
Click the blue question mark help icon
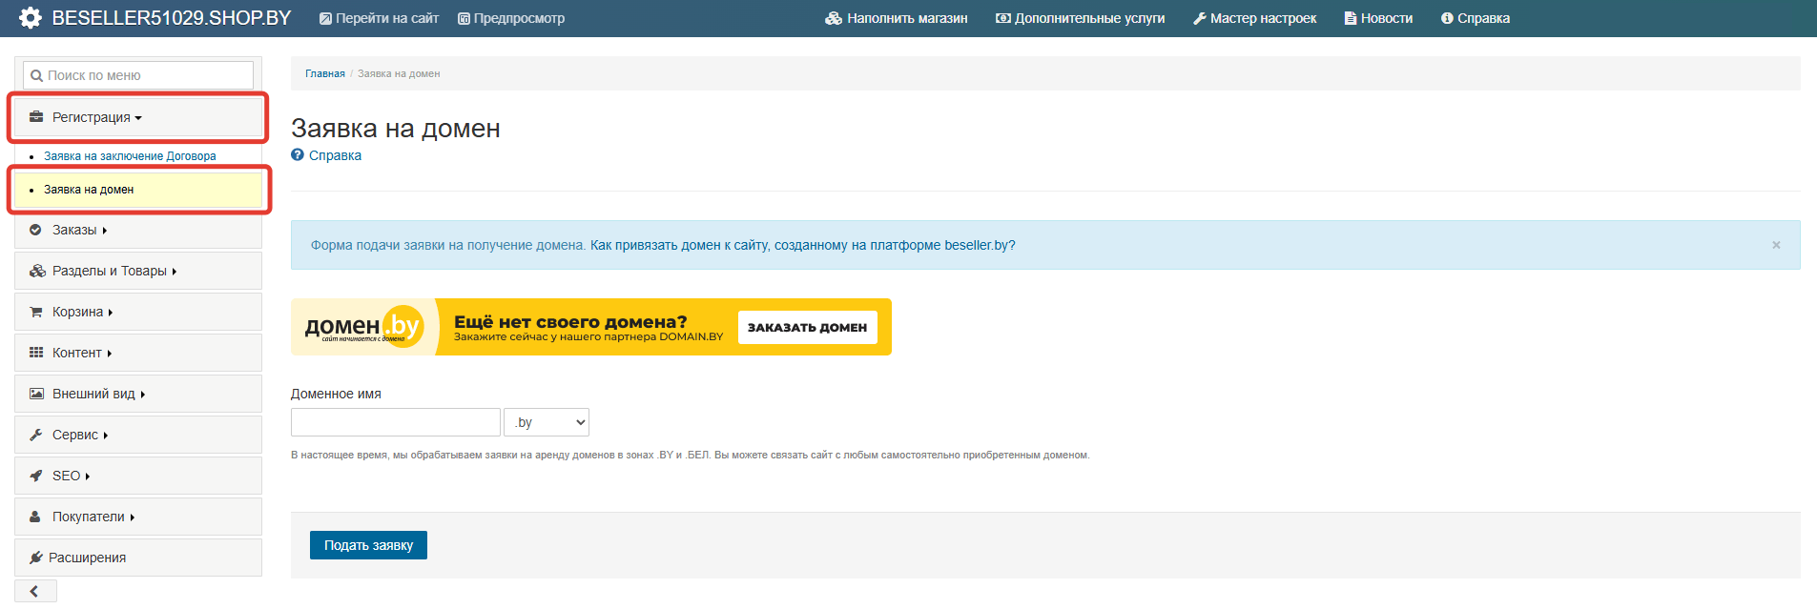click(x=298, y=155)
